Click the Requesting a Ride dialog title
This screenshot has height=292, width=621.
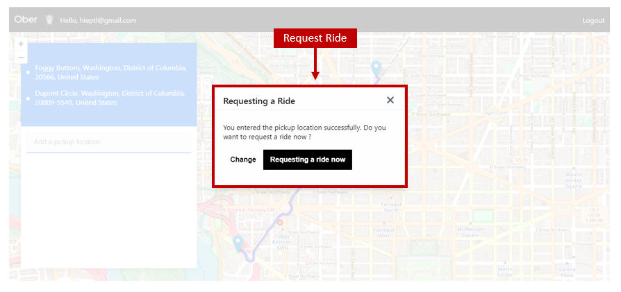[259, 101]
